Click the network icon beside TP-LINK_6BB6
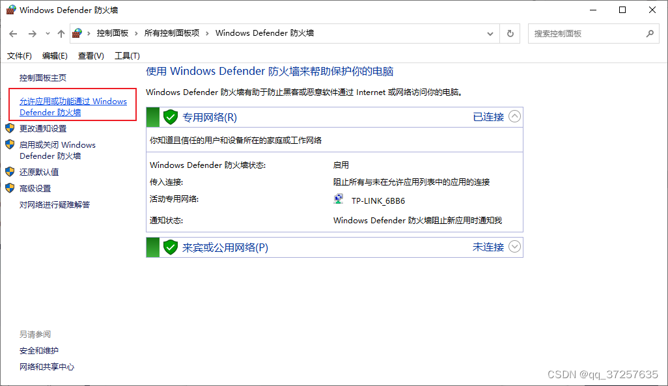This screenshot has height=386, width=668. tap(339, 199)
